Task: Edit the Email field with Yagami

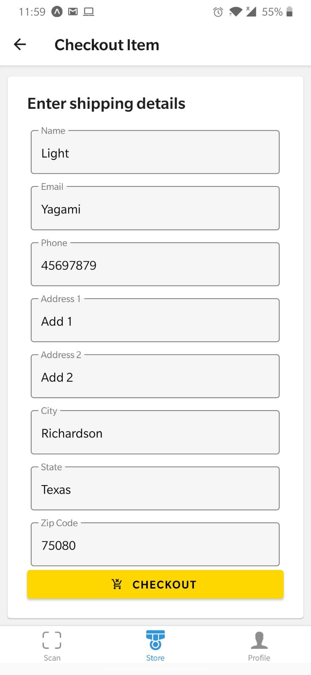Action: click(x=155, y=208)
